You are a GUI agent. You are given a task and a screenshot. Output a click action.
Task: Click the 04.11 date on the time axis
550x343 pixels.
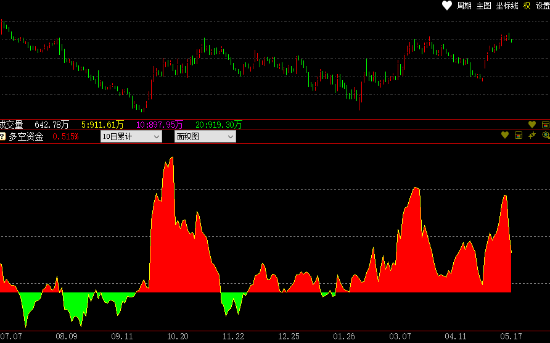pos(456,336)
